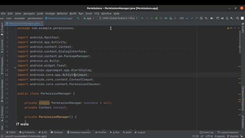Change 4 spaces indentation setting
The image size is (245, 138).
220,136
